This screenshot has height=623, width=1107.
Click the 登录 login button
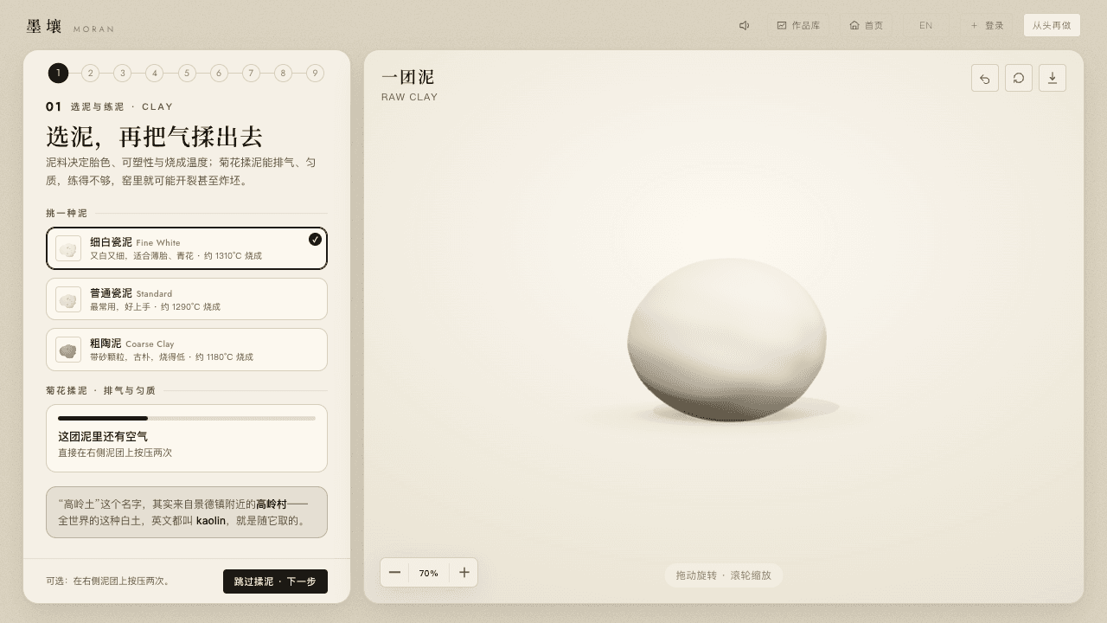click(987, 25)
